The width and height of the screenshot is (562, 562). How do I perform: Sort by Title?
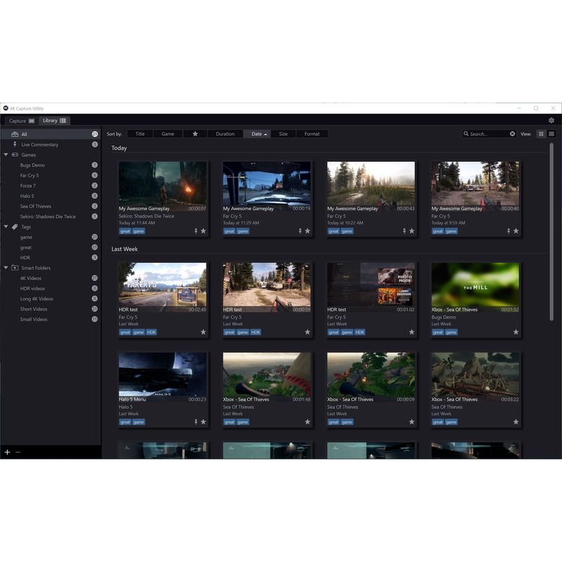pos(140,133)
